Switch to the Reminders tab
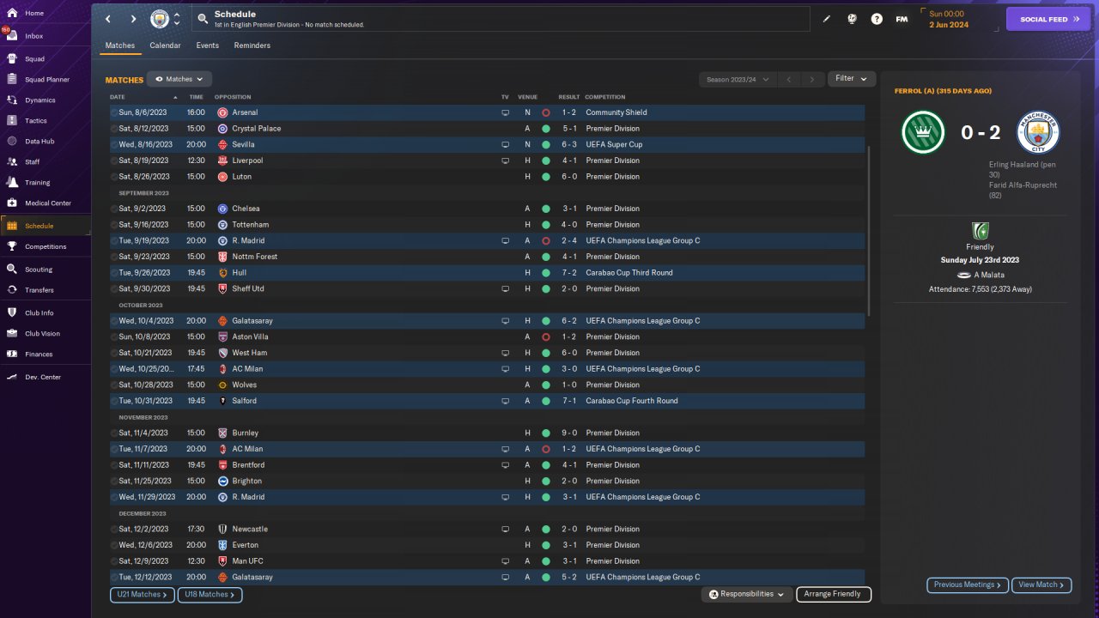1099x618 pixels. pos(252,45)
